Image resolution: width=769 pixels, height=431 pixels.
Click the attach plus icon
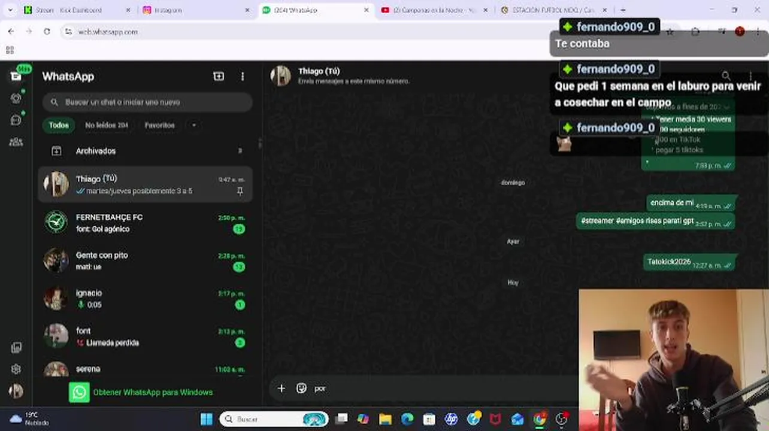tap(281, 388)
